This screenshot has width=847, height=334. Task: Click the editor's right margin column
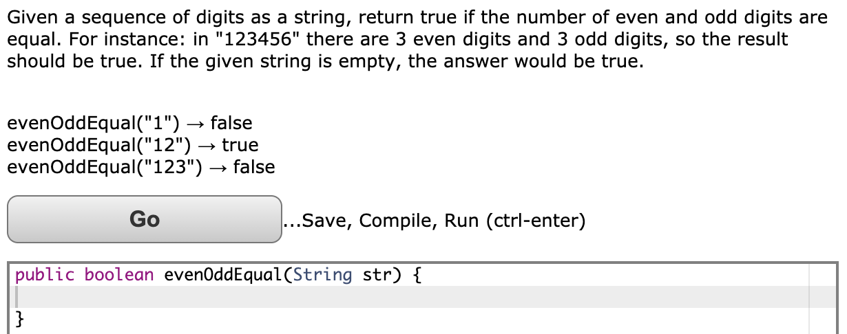coord(824,297)
